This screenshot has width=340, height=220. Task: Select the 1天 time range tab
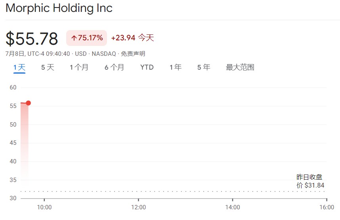[x=19, y=67]
